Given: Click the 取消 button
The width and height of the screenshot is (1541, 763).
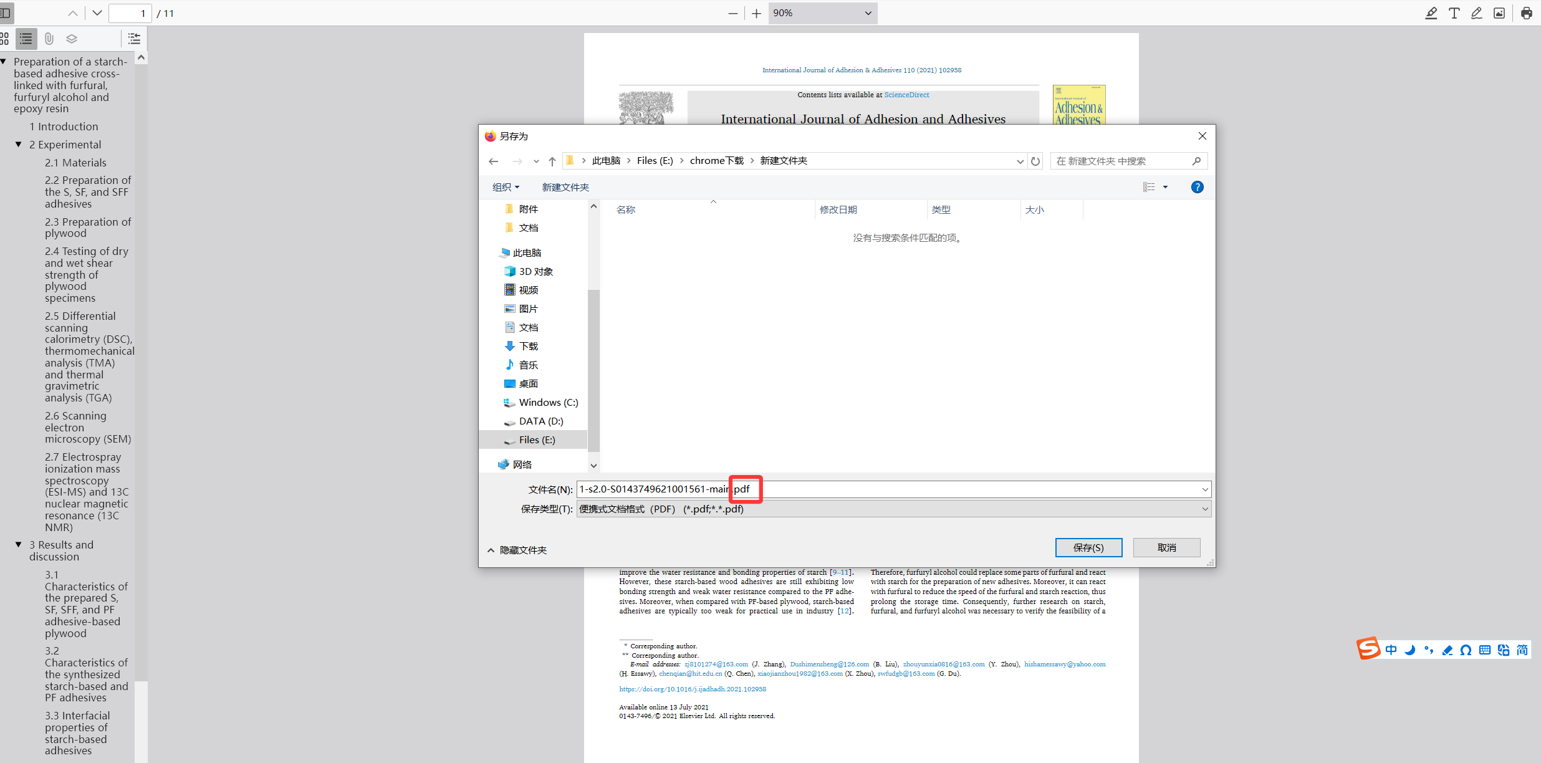Looking at the screenshot, I should click(x=1166, y=547).
